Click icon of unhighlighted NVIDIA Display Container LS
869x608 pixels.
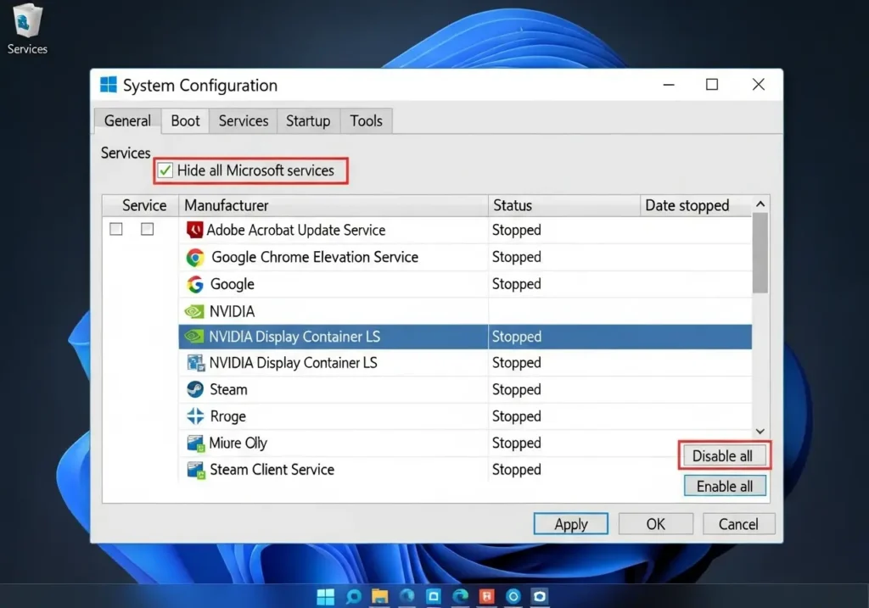tap(195, 363)
